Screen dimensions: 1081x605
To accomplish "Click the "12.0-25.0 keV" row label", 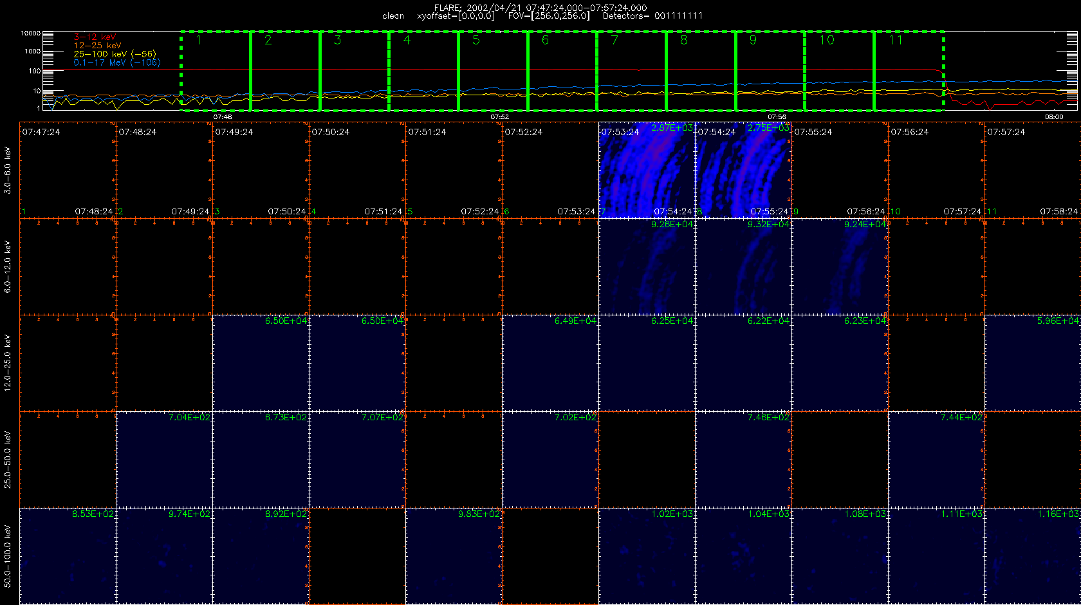I will [x=8, y=363].
